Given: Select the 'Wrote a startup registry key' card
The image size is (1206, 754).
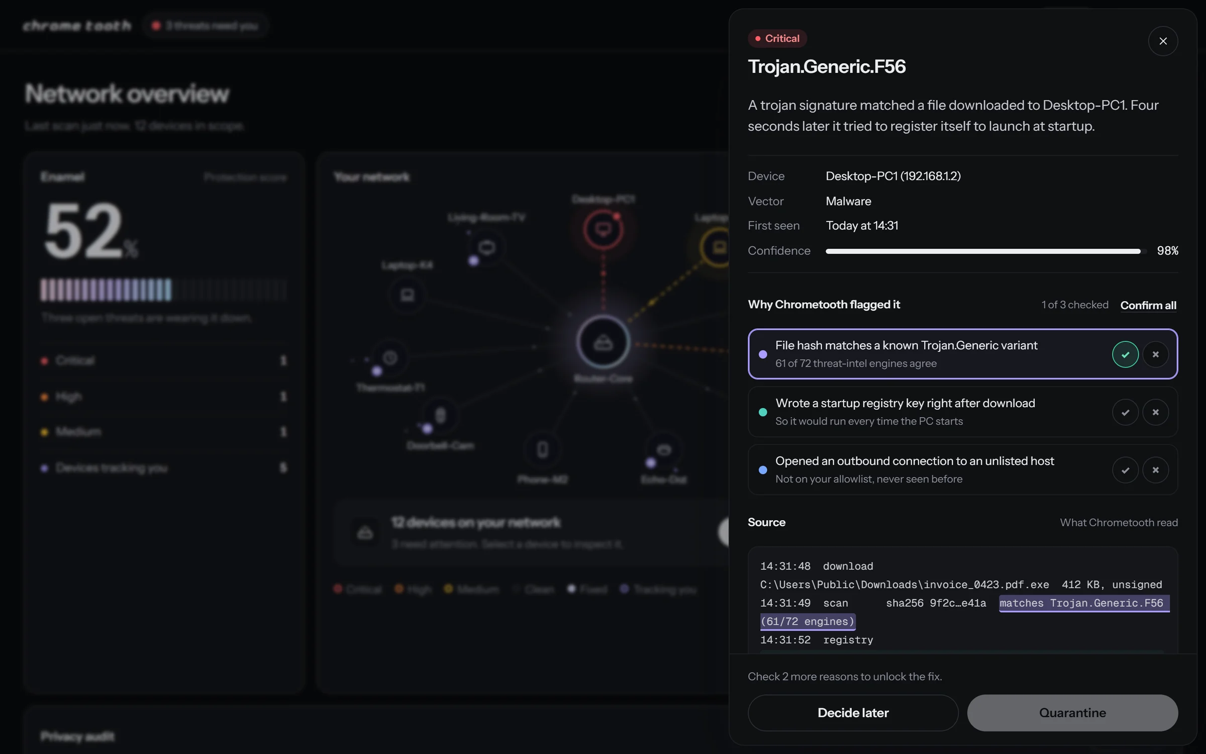Looking at the screenshot, I should 962,412.
